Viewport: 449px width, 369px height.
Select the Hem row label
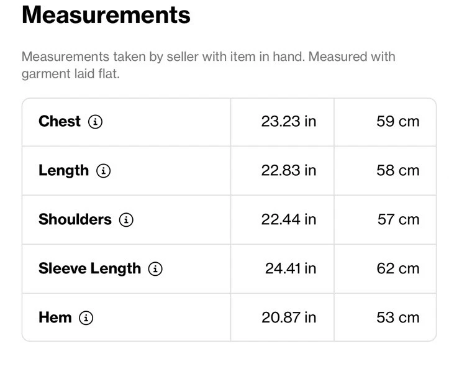click(55, 318)
